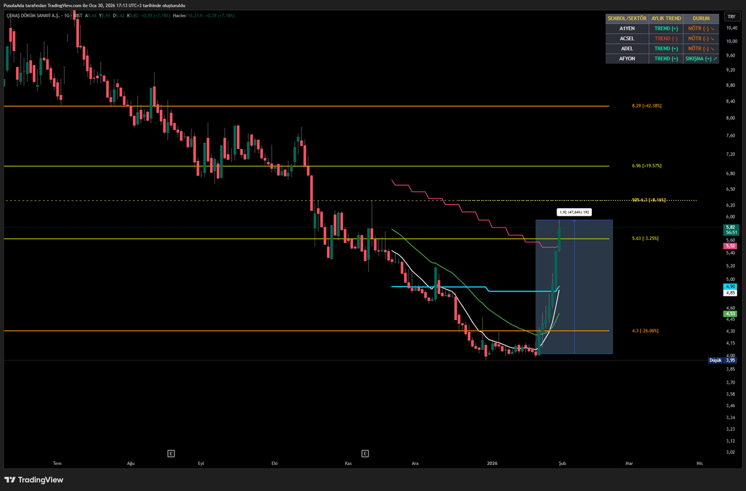Screen dimensions: 746x491
Task: Click the 8,00 price axis value
Action: click(x=730, y=117)
